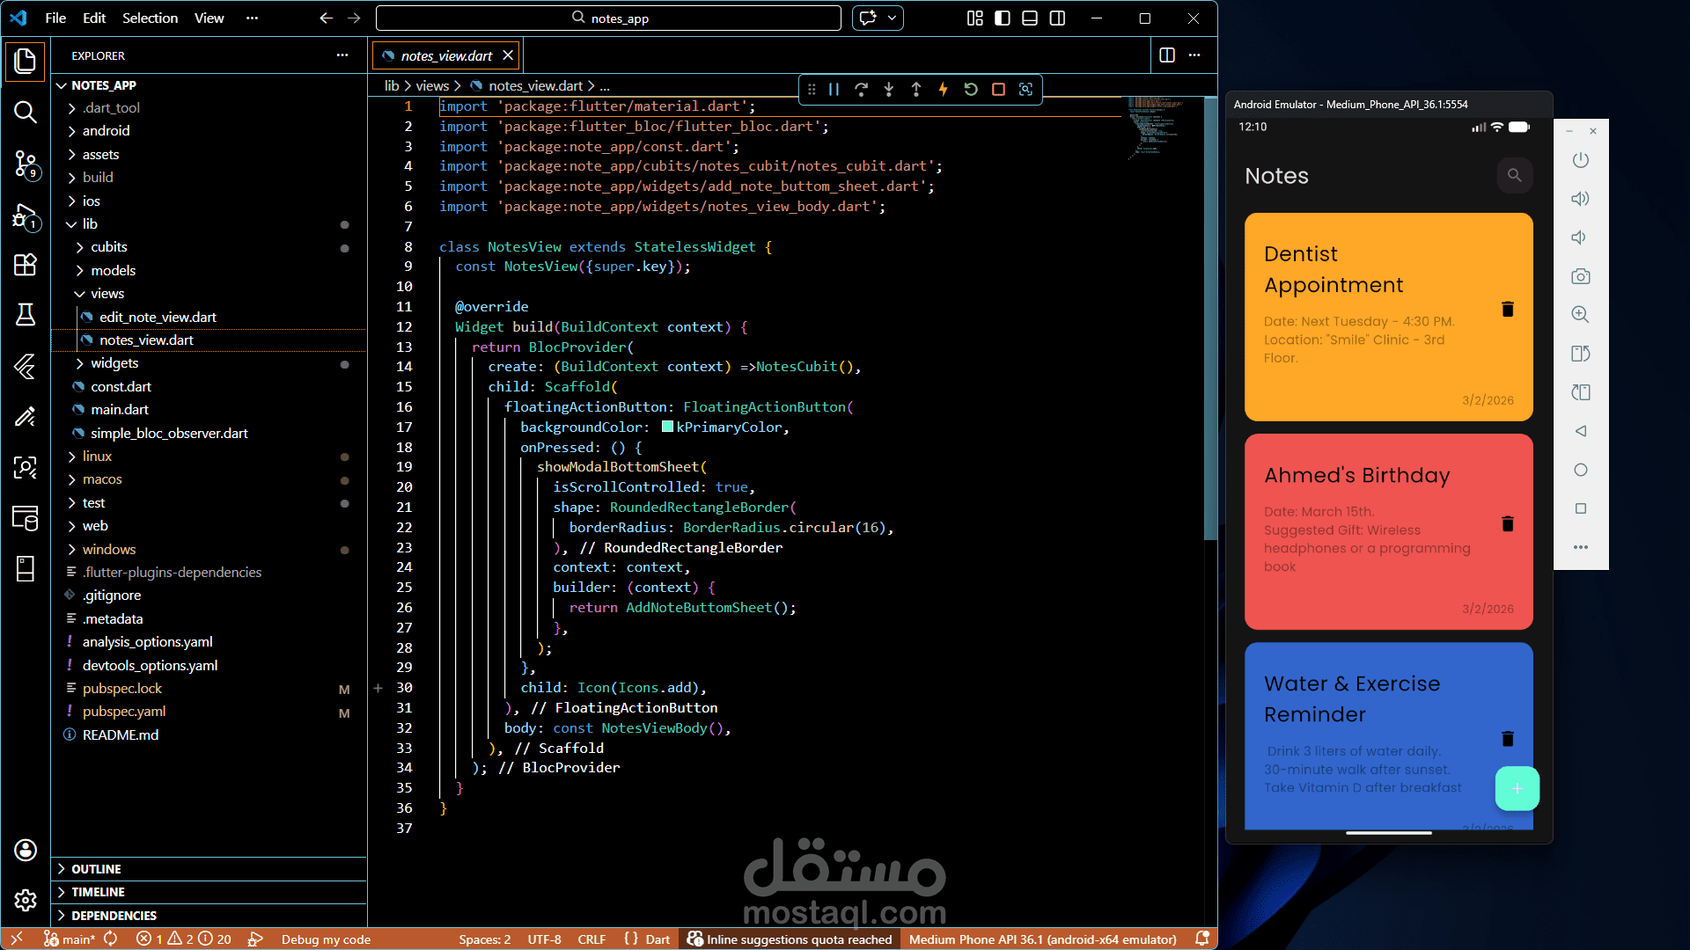Screen dimensions: 1690x950
Task: Click the notes_app command center search box
Action: pos(609,18)
